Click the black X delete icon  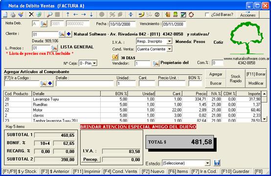tap(31, 15)
